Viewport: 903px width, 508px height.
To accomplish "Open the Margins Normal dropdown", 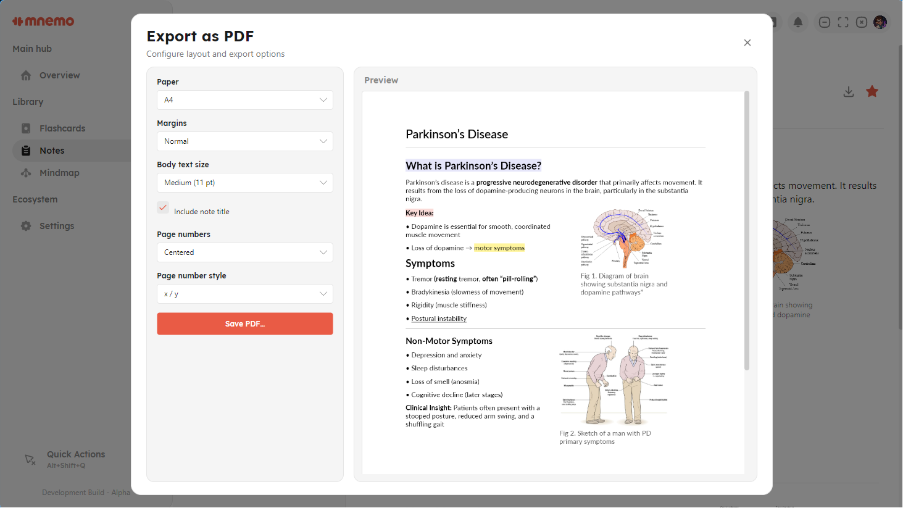I will click(245, 141).
